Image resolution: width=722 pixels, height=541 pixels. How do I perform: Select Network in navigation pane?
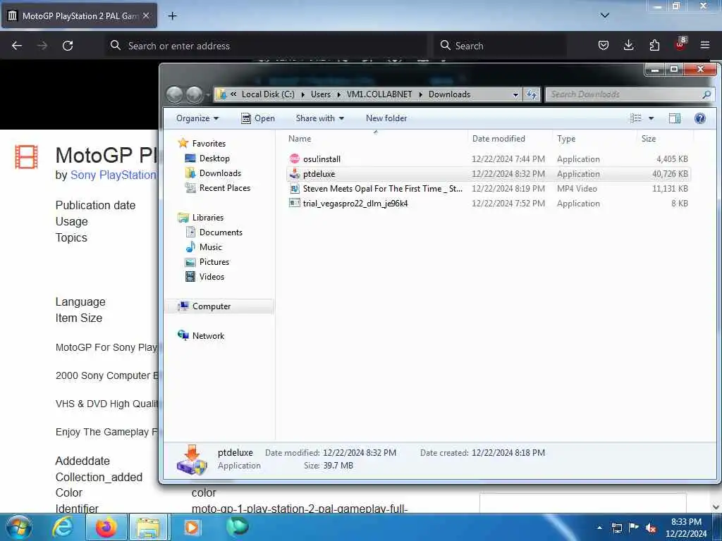(x=208, y=335)
